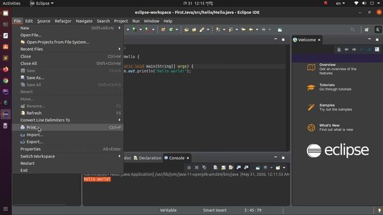Screen dimensions: 383x215
Task: Click the Next Annotation toolbar icon
Action: pyautogui.click(x=218, y=29)
